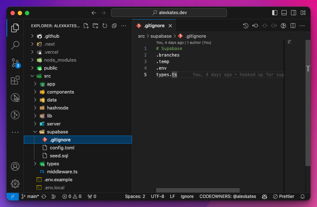Viewport: 317px width, 207px height.
Task: Split the editor to the right
Action: pos(293,26)
